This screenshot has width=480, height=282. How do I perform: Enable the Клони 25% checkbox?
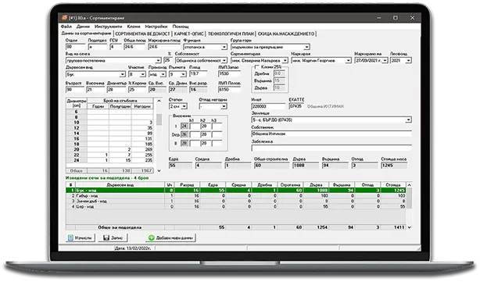coord(256,66)
